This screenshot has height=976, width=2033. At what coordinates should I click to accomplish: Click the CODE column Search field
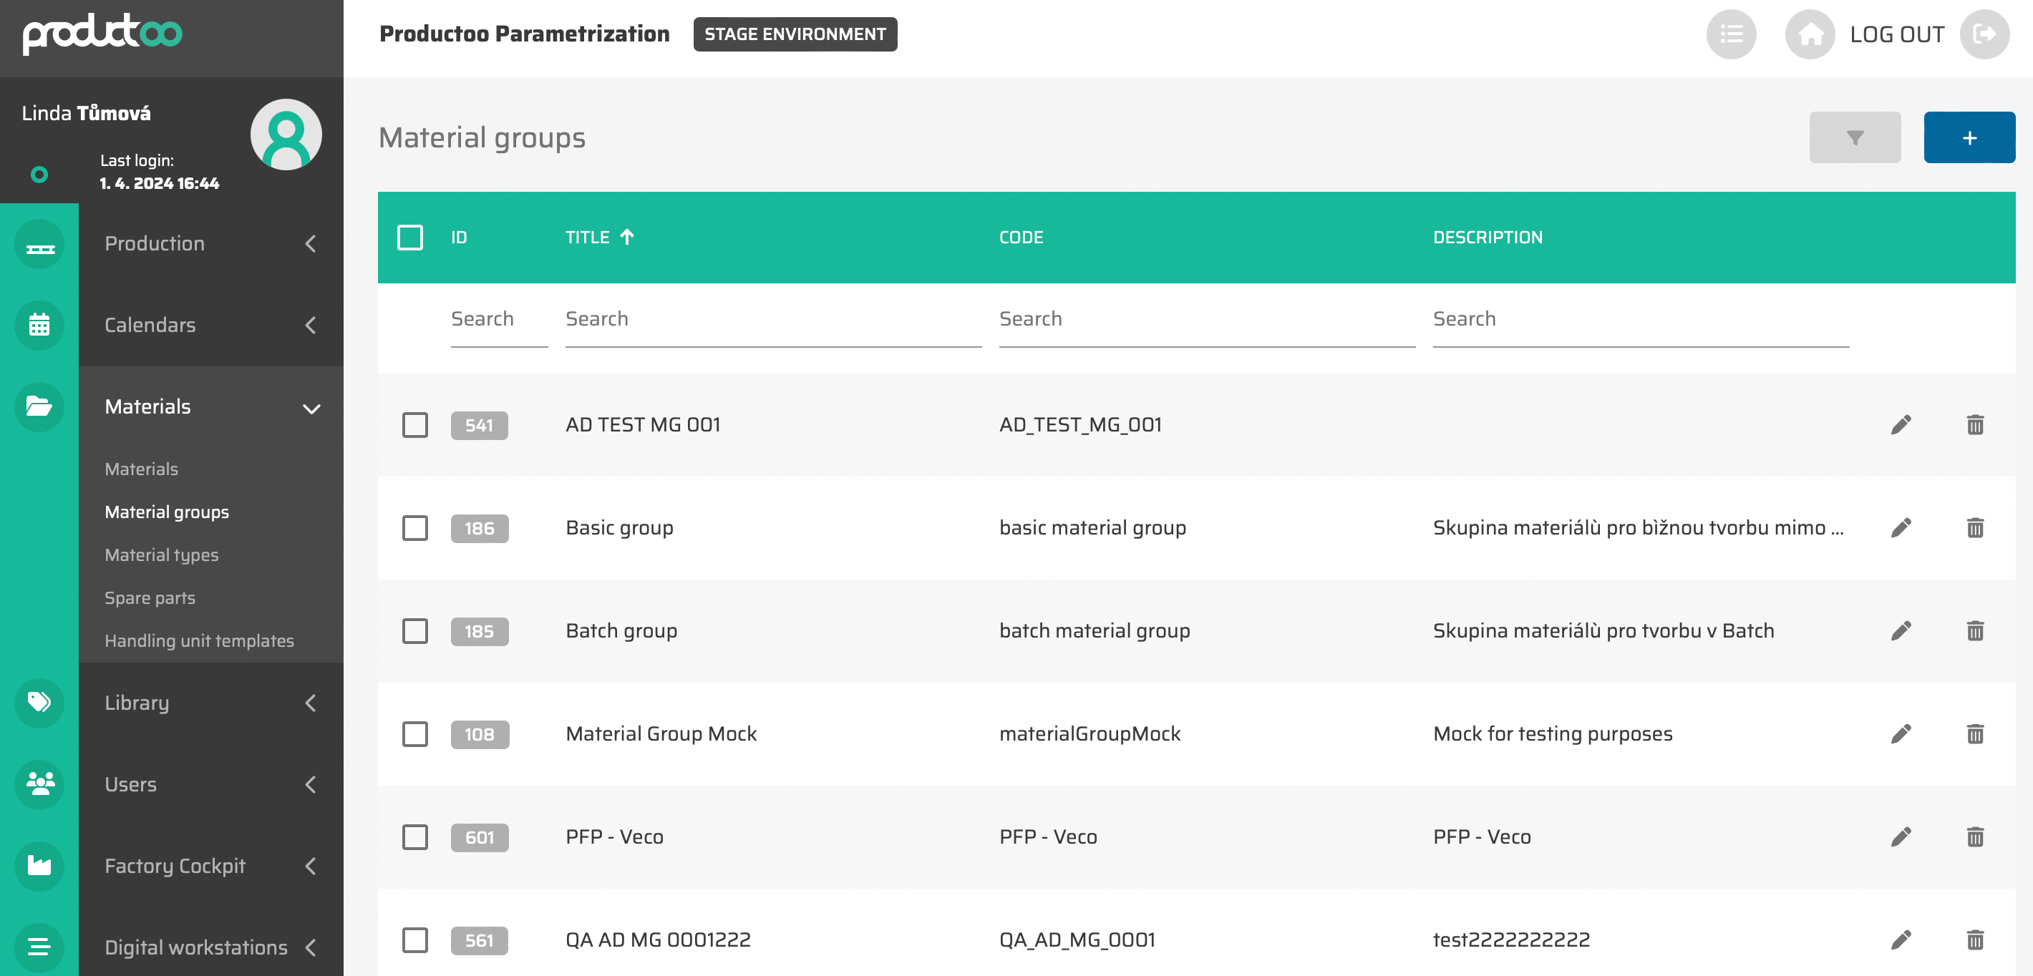1206,320
